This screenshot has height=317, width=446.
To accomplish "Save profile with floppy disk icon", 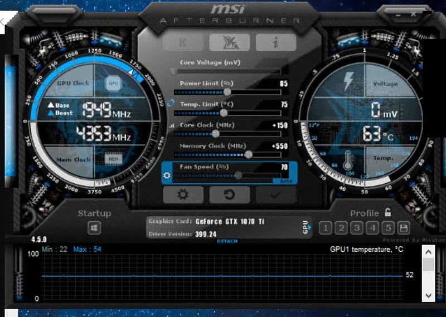I will (x=404, y=228).
